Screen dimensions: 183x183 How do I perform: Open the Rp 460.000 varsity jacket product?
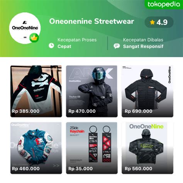point(36,148)
